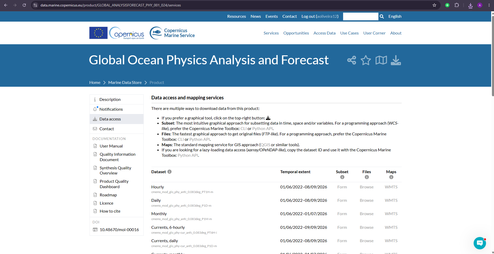Click the browser back arrow
This screenshot has width=494, height=254.
pyautogui.click(x=6, y=5)
